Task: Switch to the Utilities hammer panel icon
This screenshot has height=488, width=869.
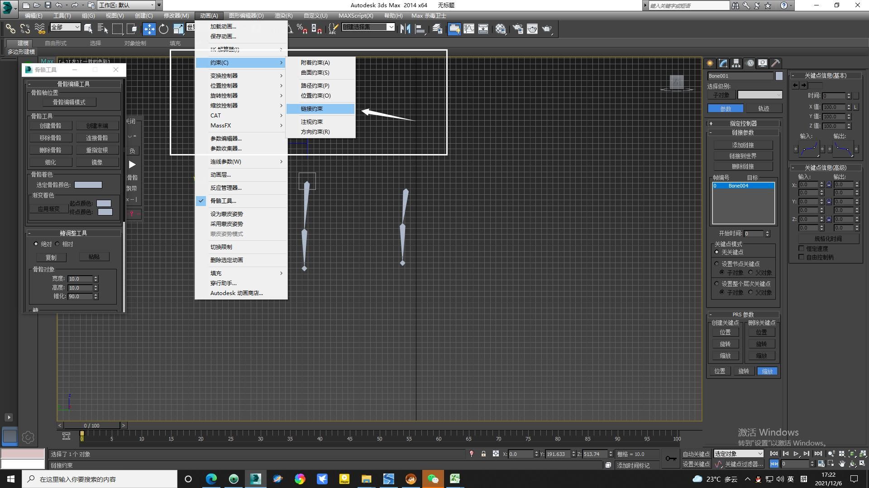Action: [x=776, y=63]
